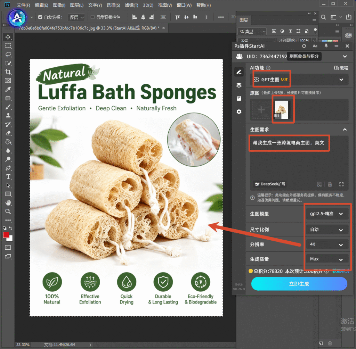Click the DeepSeek扩写 button

click(x=270, y=184)
